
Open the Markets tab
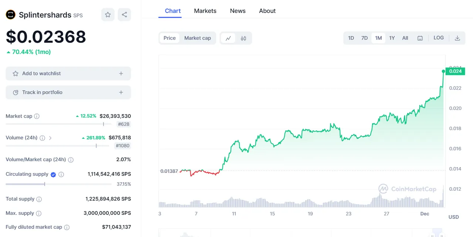pos(205,11)
